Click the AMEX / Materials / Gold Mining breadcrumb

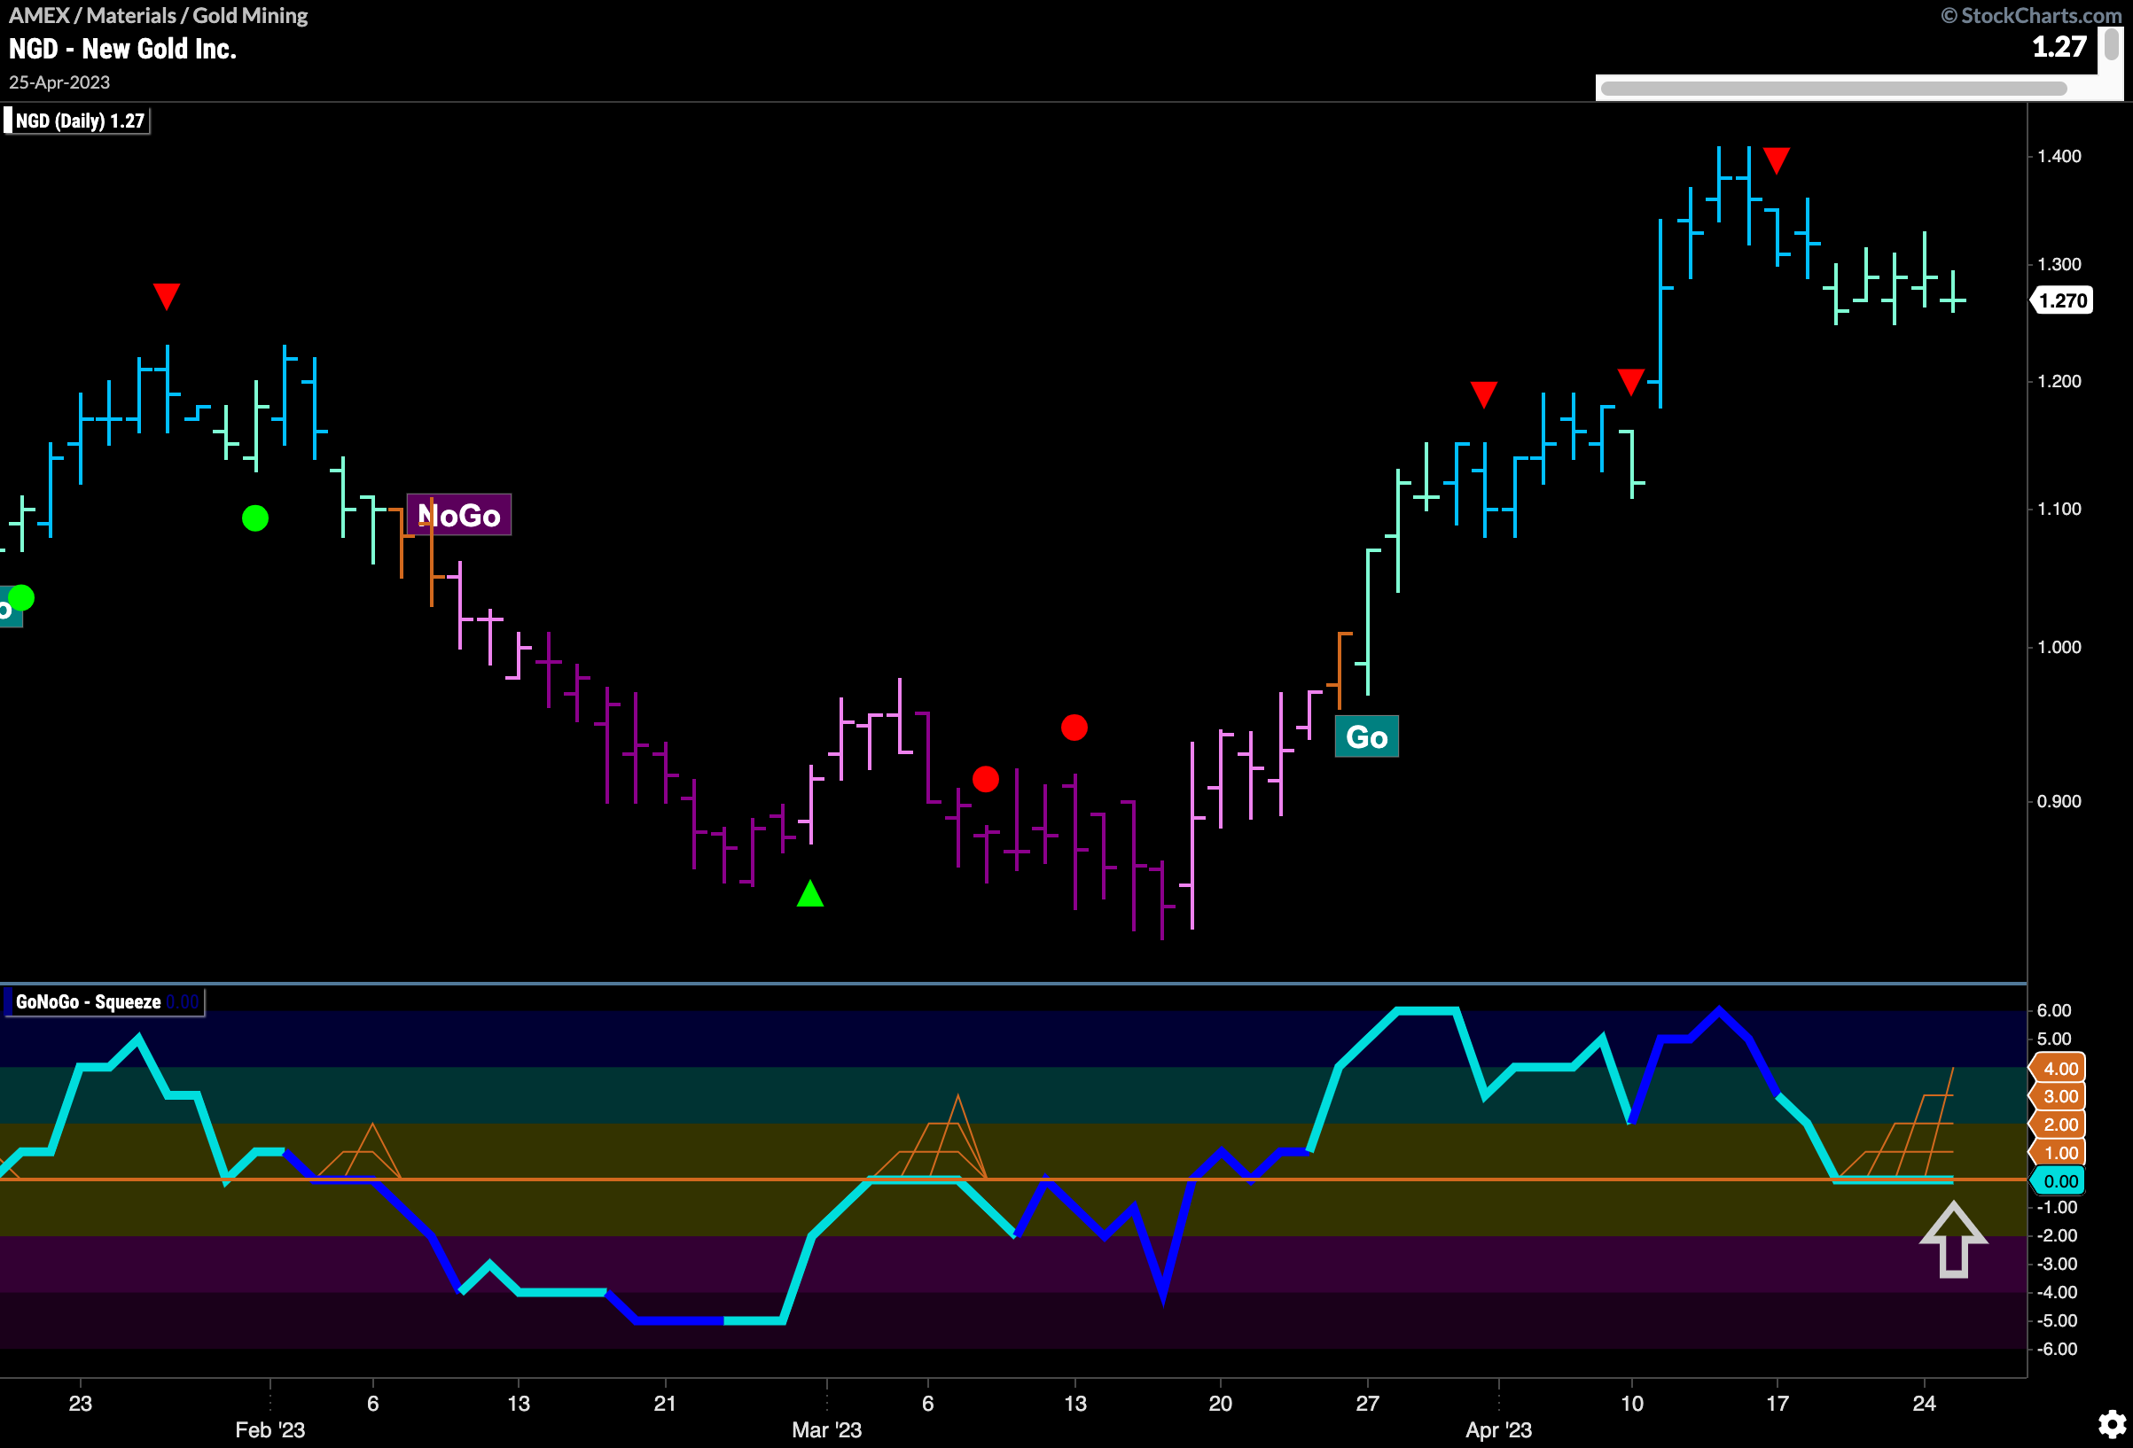pos(158,16)
